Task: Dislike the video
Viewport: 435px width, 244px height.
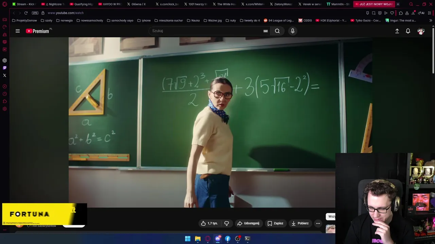Action: click(226, 223)
